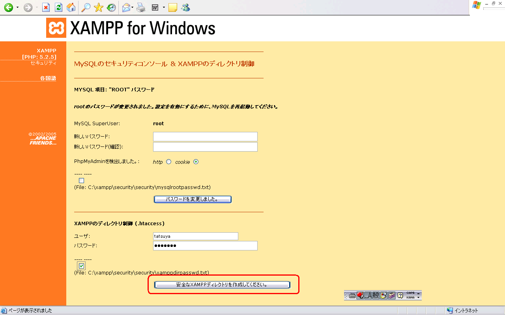Click the red IME input style icon
Viewport: 505px width, 315px height.
tap(360, 295)
